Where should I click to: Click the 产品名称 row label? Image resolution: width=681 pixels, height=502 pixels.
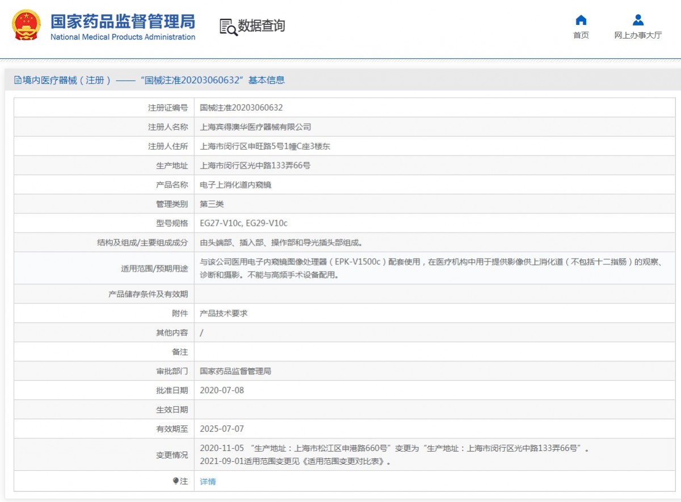click(172, 185)
